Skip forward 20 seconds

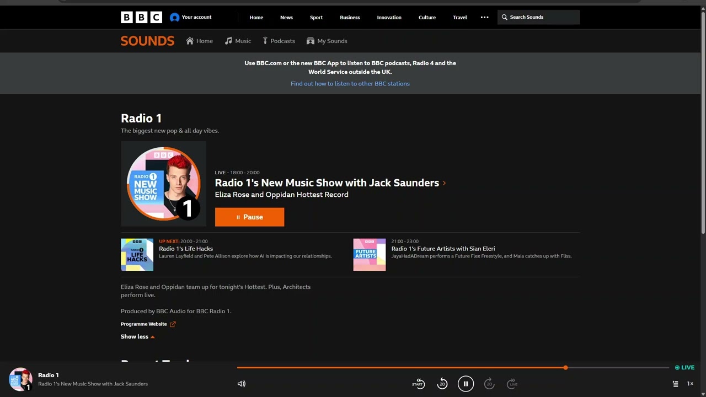coord(489,384)
